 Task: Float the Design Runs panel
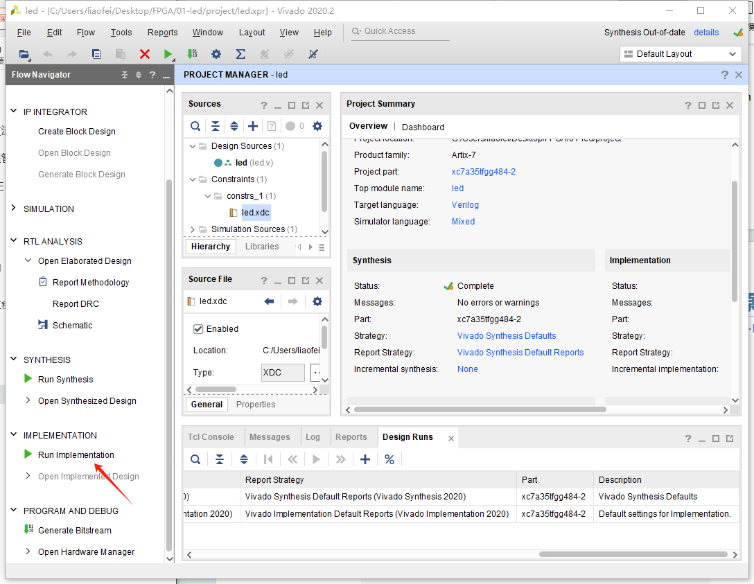pos(730,439)
